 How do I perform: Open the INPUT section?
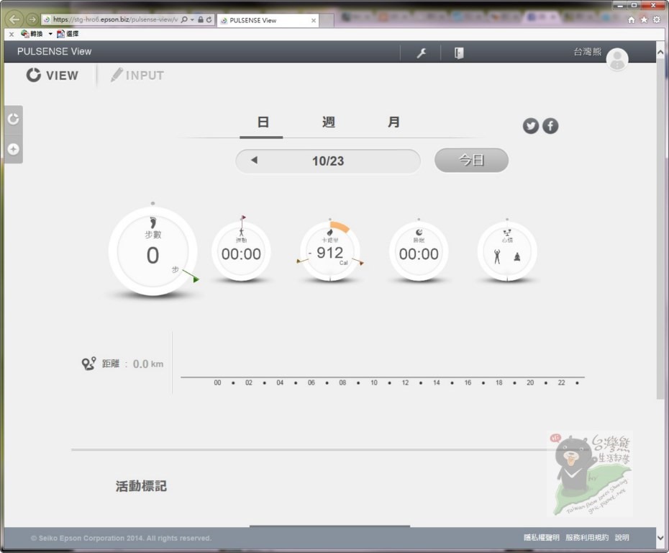pos(137,75)
